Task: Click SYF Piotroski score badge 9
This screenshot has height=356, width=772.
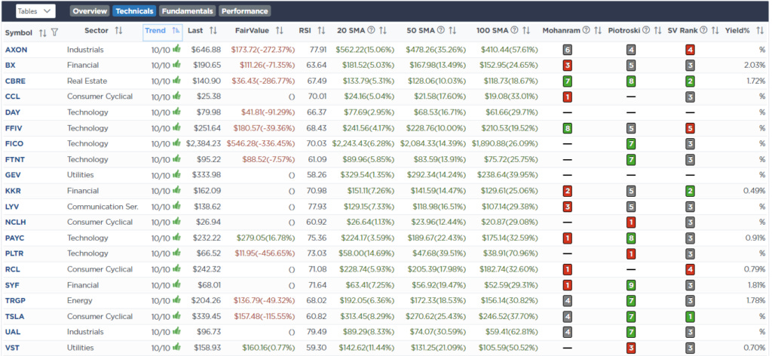Action: tap(631, 285)
